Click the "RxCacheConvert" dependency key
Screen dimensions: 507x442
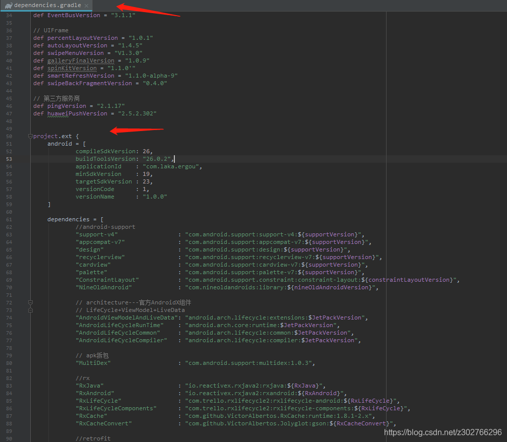point(104,423)
